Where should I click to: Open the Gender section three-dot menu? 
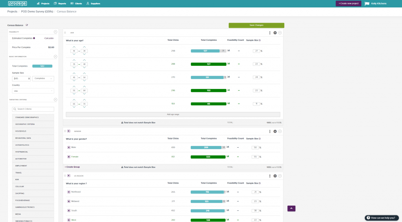coord(270,131)
